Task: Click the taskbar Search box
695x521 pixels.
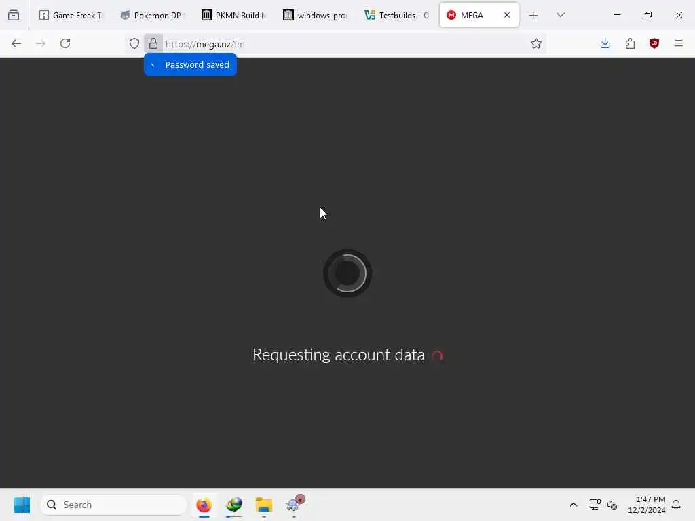Action: [x=113, y=505]
